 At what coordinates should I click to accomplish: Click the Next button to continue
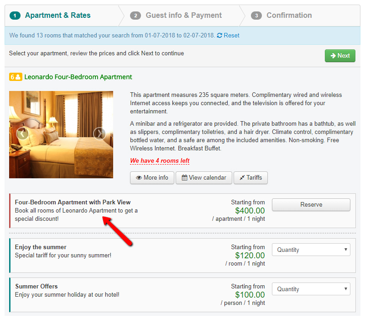339,55
